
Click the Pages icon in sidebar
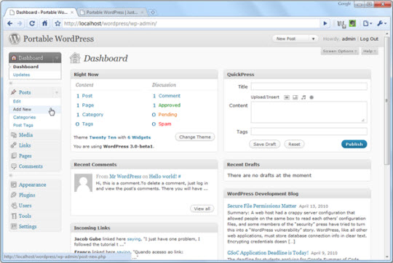14,155
